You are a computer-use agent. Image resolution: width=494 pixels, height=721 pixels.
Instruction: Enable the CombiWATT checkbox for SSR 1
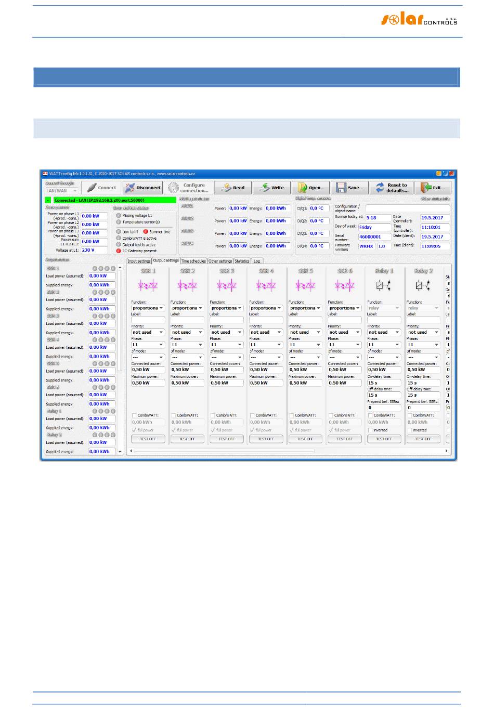tap(134, 415)
